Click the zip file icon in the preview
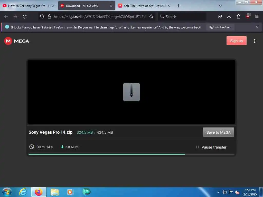The image size is (263, 197). (131, 92)
